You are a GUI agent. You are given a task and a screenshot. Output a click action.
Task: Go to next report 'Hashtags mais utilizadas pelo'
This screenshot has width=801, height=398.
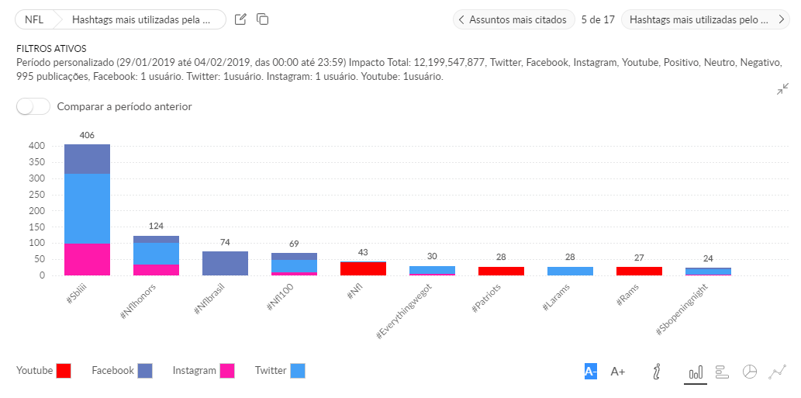click(705, 19)
